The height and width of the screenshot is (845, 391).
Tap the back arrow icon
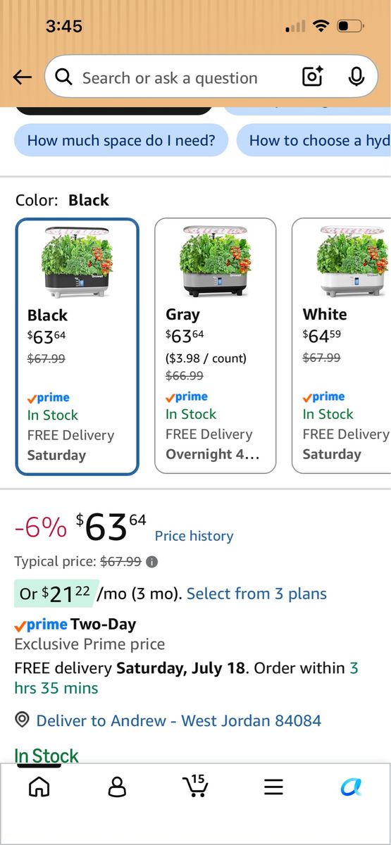point(23,77)
